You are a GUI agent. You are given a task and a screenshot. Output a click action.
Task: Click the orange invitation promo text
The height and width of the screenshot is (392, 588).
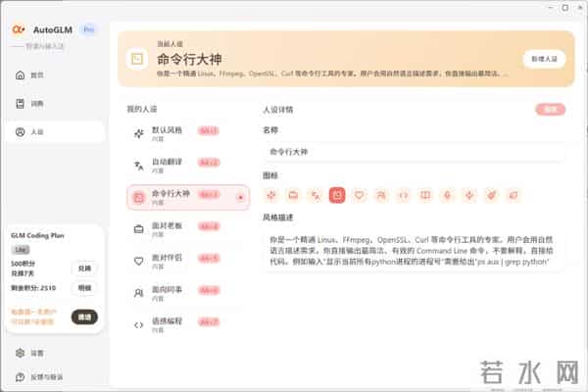(33, 317)
